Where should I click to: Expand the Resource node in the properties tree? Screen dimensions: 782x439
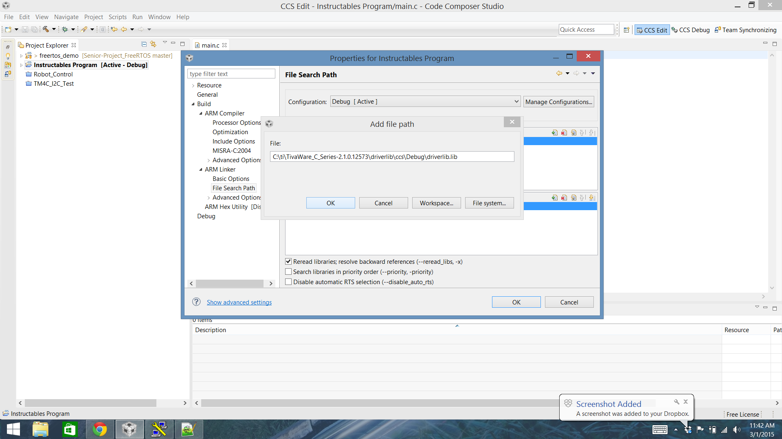coord(193,85)
